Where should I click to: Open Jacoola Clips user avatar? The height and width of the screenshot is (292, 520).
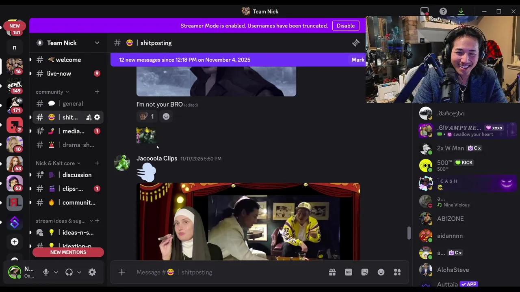coord(122,163)
